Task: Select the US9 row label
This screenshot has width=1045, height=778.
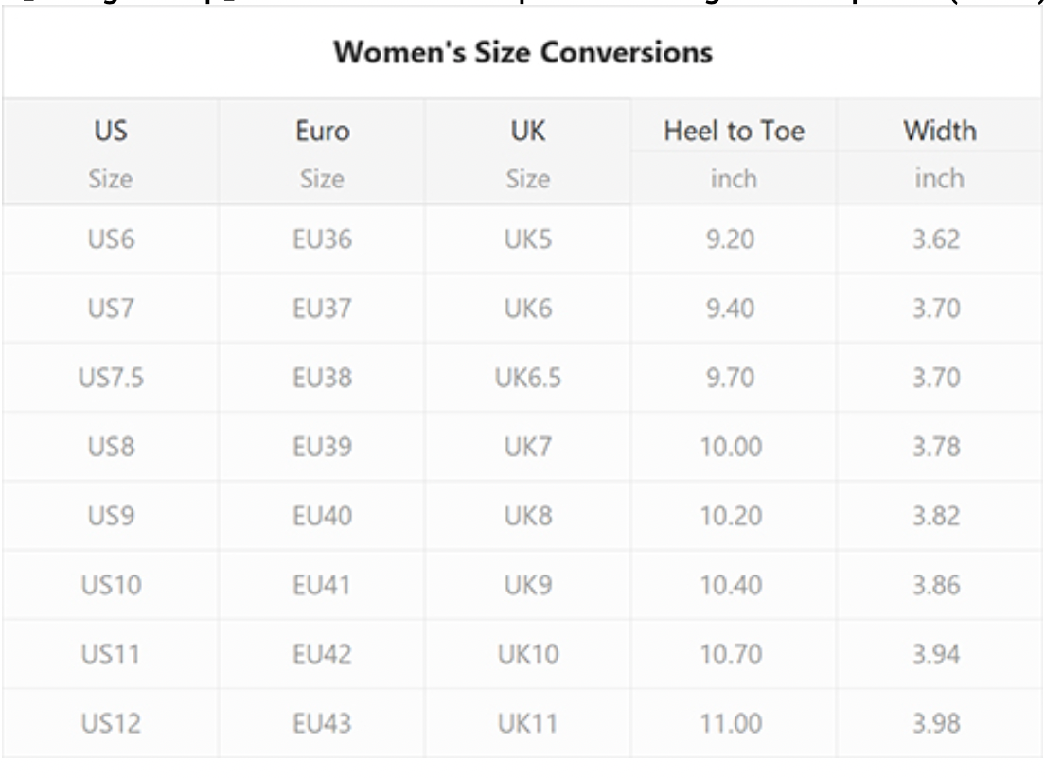Action: pyautogui.click(x=111, y=516)
